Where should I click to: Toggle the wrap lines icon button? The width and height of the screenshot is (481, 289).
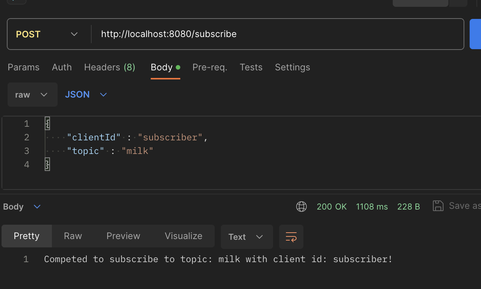(291, 237)
